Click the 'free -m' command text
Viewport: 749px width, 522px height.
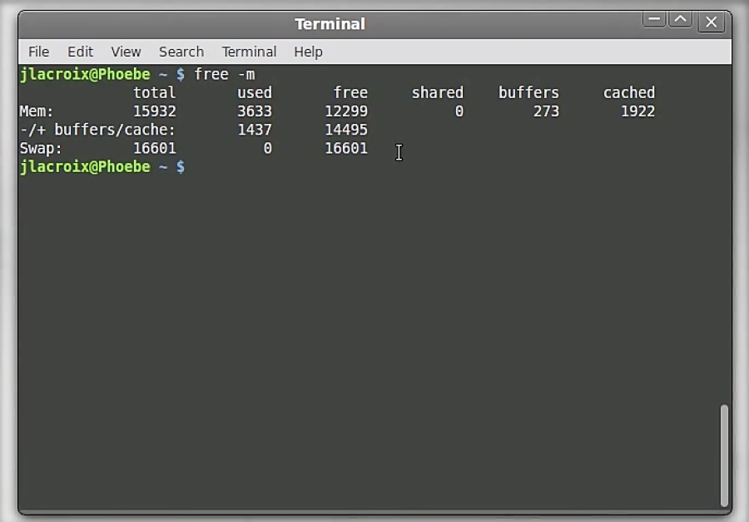[x=224, y=75]
